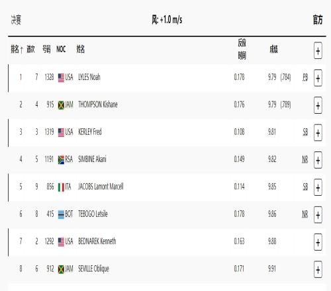This screenshot has width=331, height=291.
Task: Expand all rows with header plus button
Action: pos(318,51)
